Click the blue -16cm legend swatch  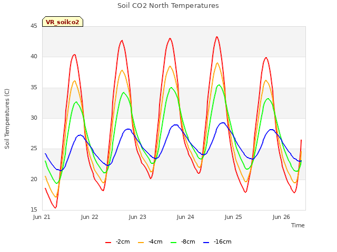(206, 243)
